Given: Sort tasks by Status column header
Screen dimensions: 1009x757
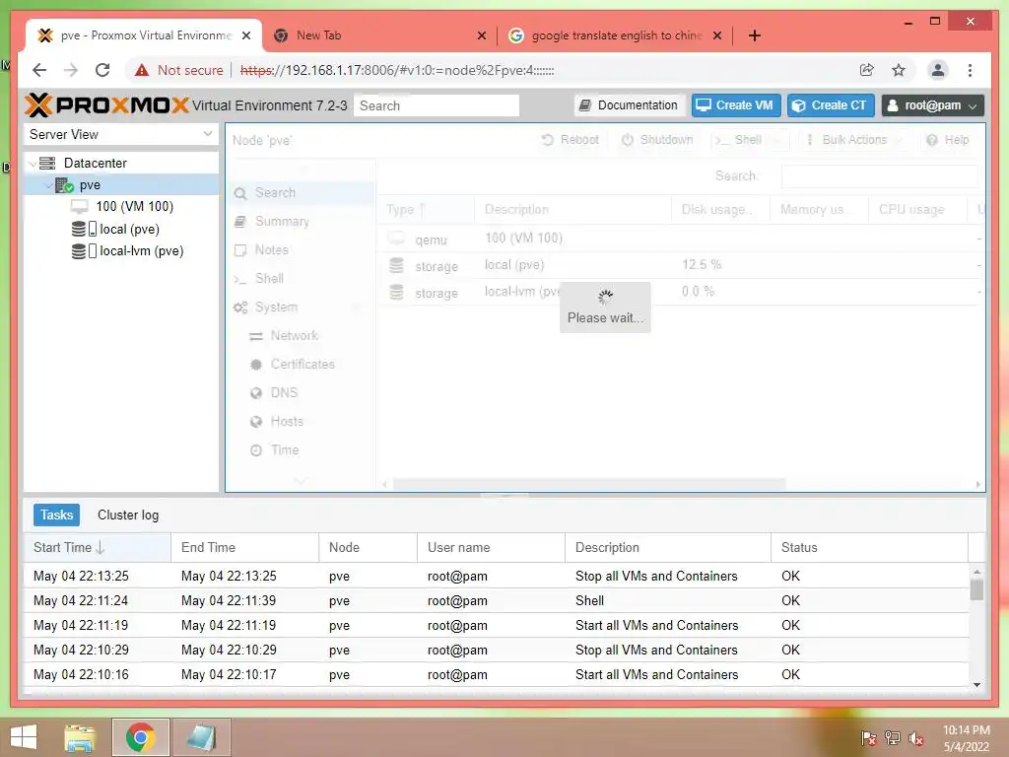Looking at the screenshot, I should coord(869,547).
